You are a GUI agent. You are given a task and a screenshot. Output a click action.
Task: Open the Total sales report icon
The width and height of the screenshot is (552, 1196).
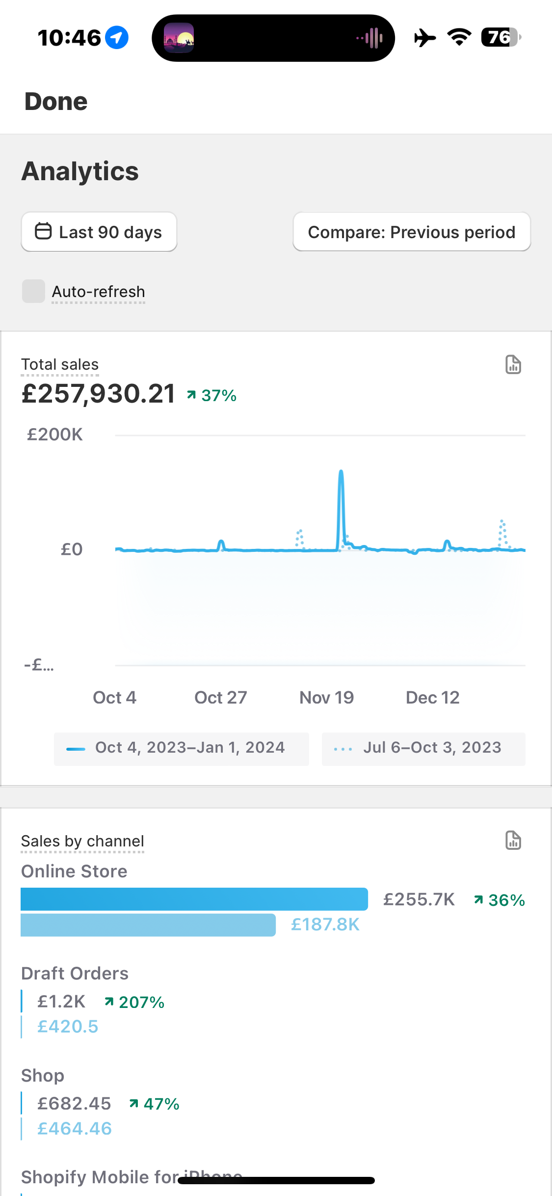click(x=513, y=365)
